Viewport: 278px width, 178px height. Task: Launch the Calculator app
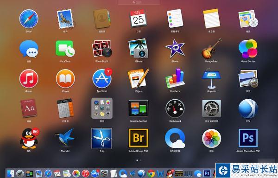tap(65, 108)
